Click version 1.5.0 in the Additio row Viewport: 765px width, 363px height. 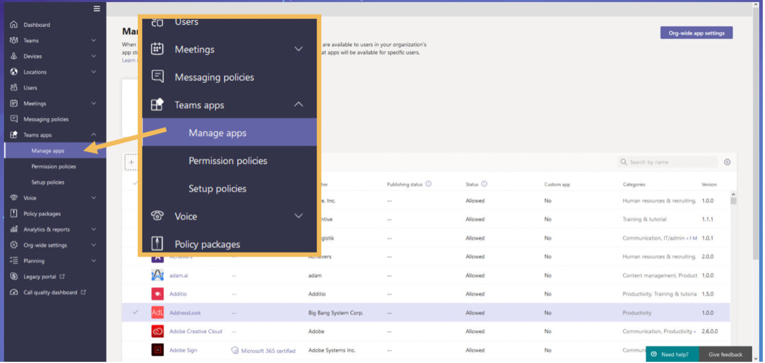(x=707, y=294)
